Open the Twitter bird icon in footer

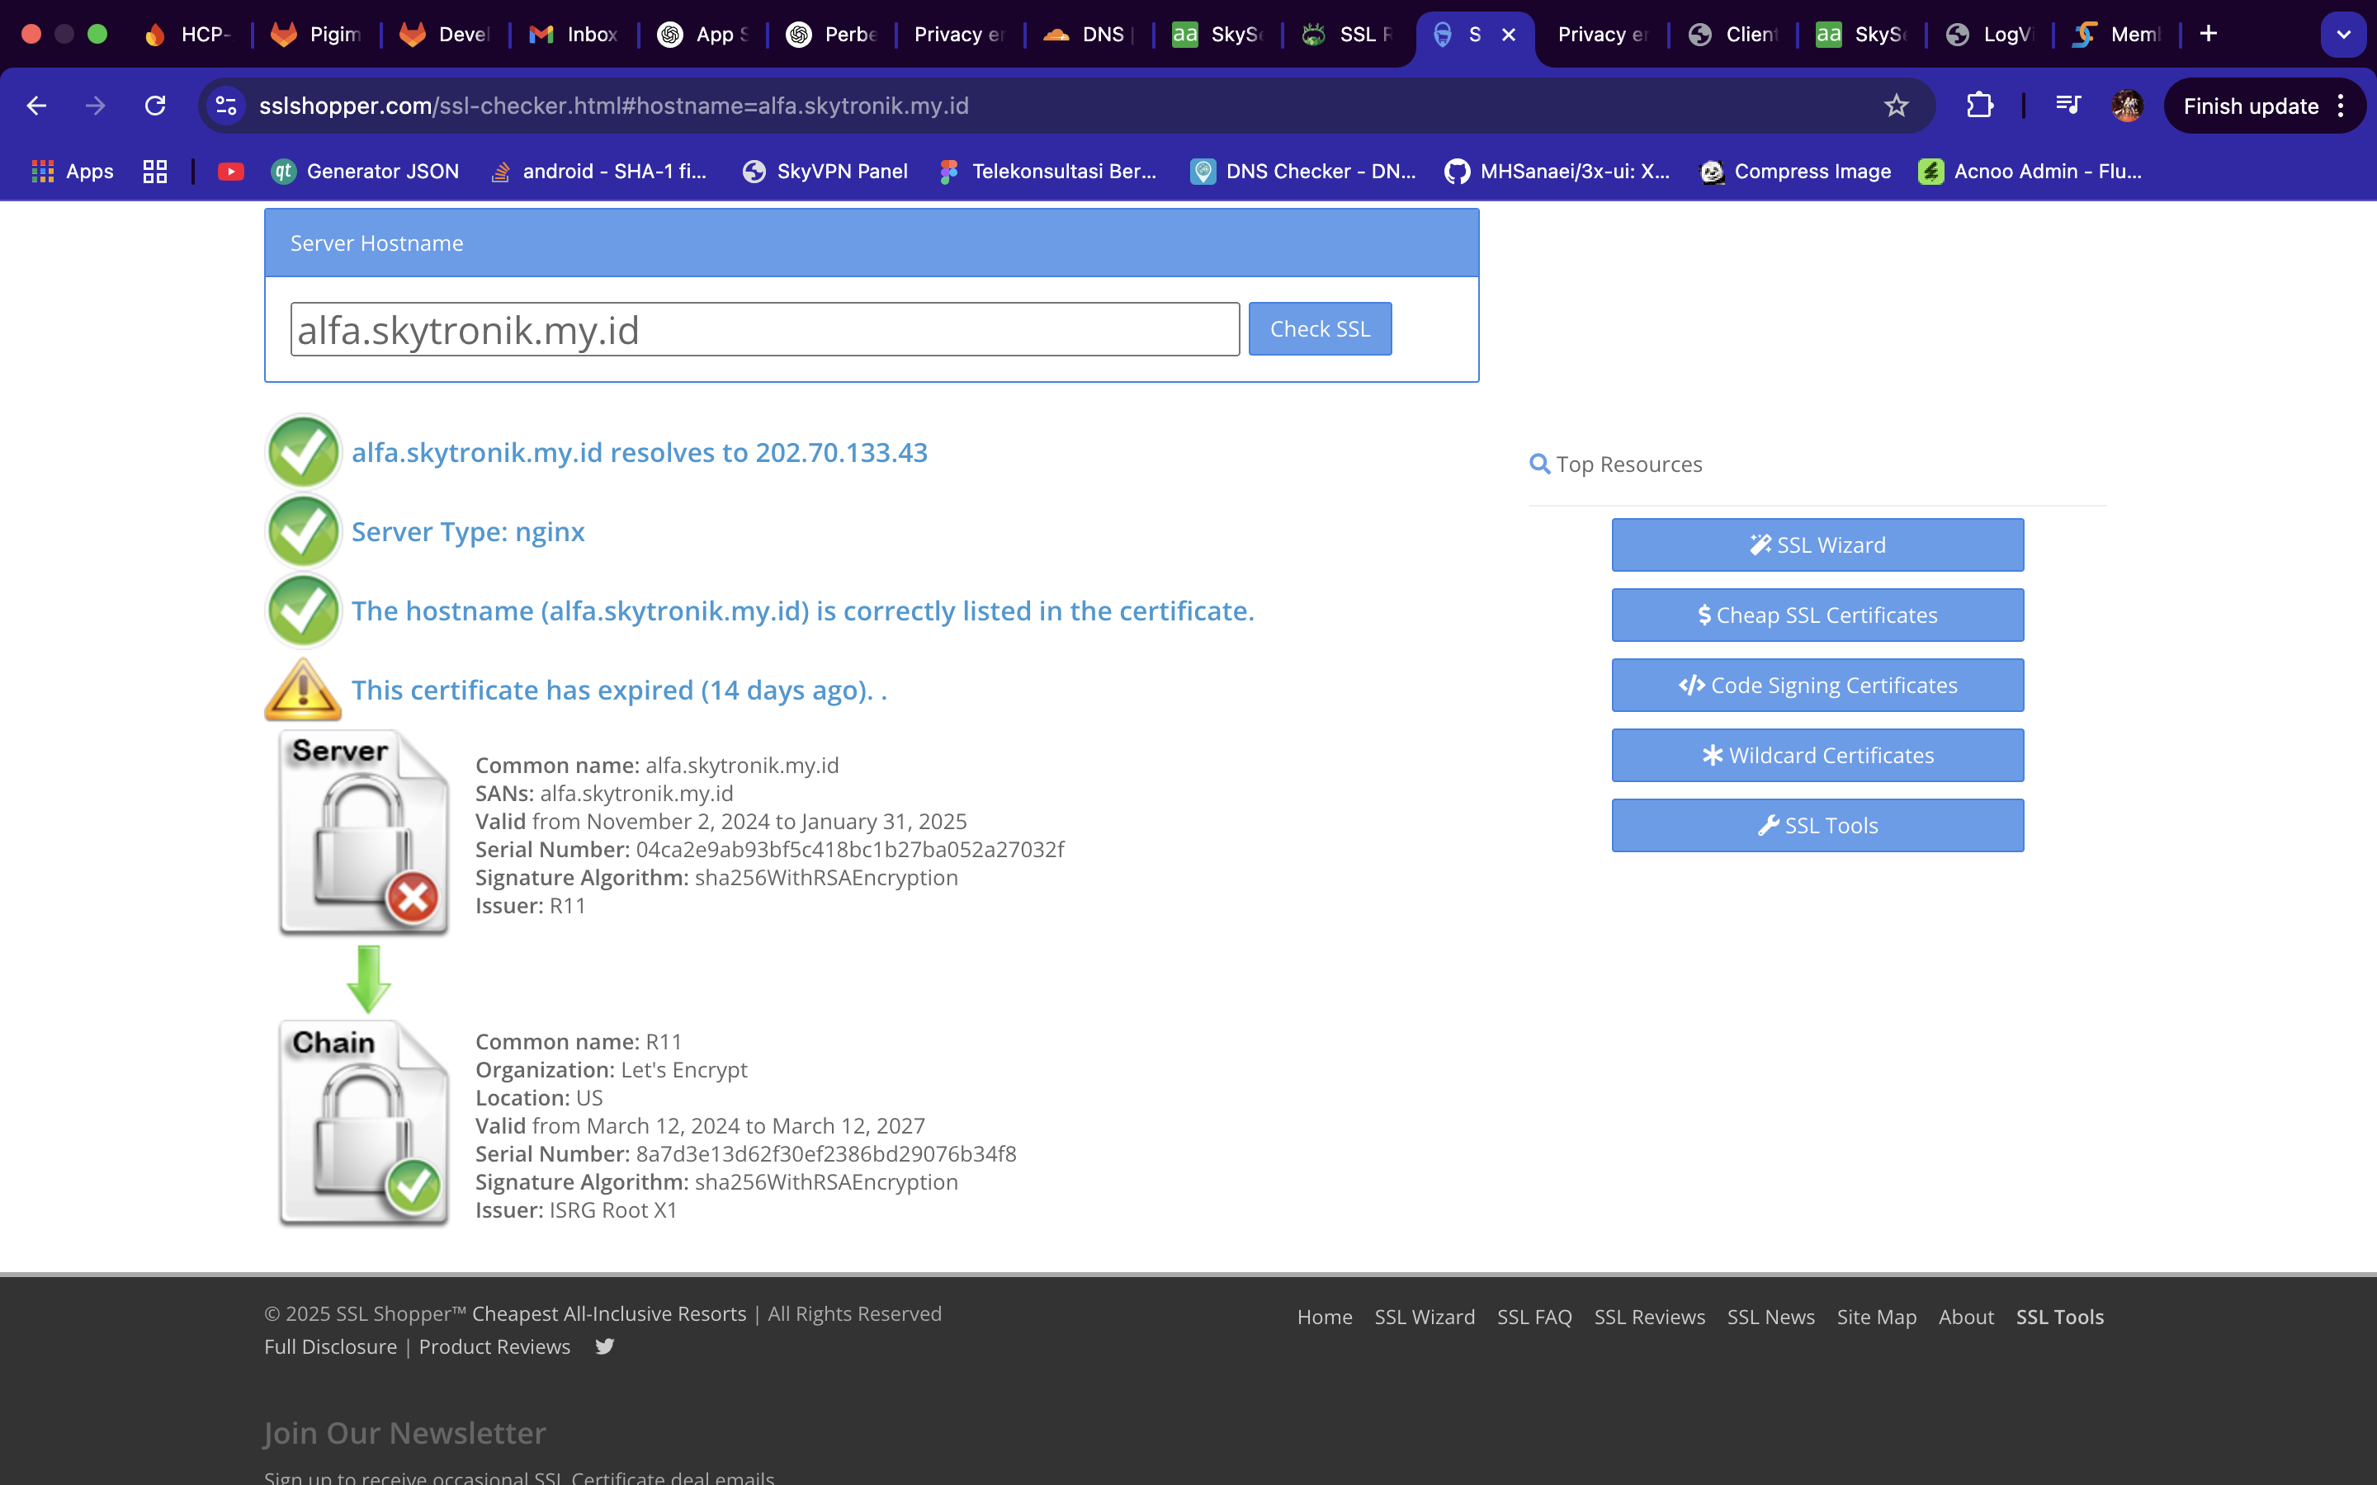(604, 1346)
